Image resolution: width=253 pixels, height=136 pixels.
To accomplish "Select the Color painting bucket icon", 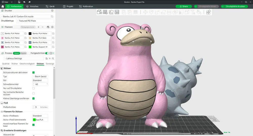I will coord(199,12).
